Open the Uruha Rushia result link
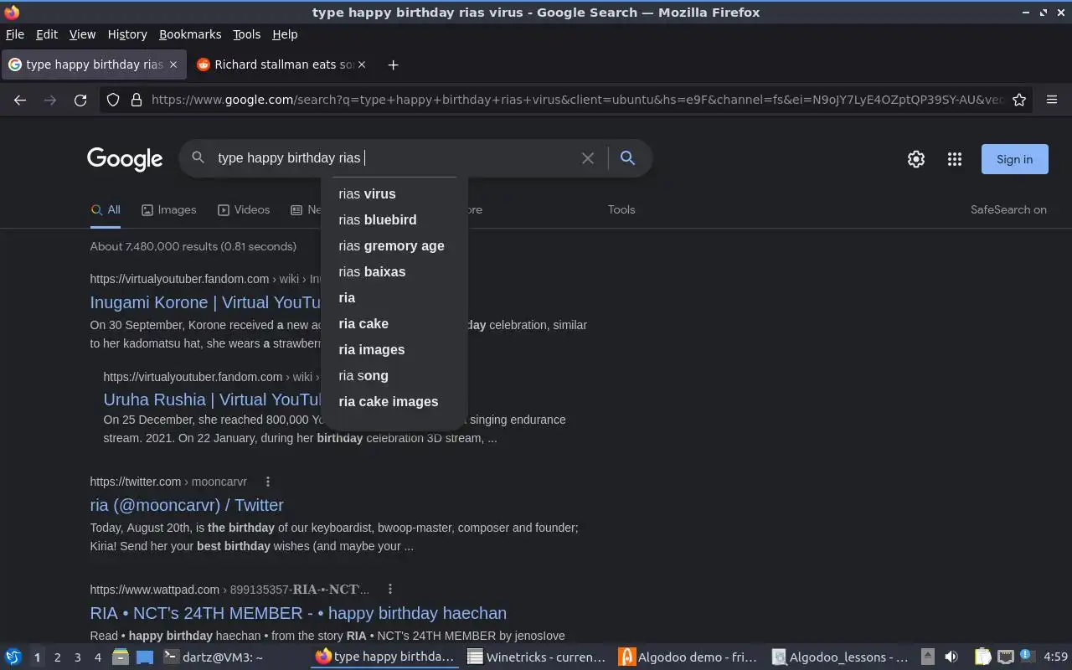Image resolution: width=1072 pixels, height=670 pixels. pyautogui.click(x=212, y=399)
